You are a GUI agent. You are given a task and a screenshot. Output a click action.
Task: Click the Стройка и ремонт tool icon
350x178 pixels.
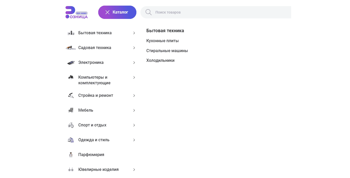(71, 96)
